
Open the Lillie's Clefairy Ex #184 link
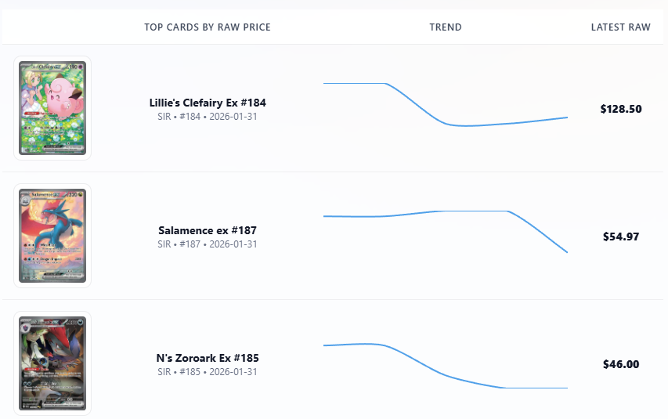click(208, 103)
